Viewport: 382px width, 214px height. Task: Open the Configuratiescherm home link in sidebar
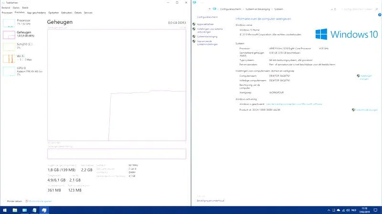[x=207, y=17]
